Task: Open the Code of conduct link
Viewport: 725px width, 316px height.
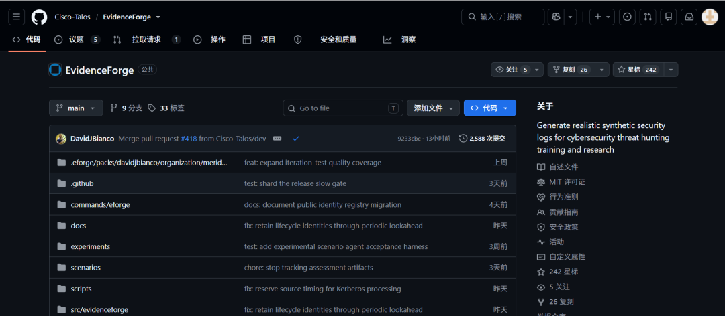Action: click(557, 197)
